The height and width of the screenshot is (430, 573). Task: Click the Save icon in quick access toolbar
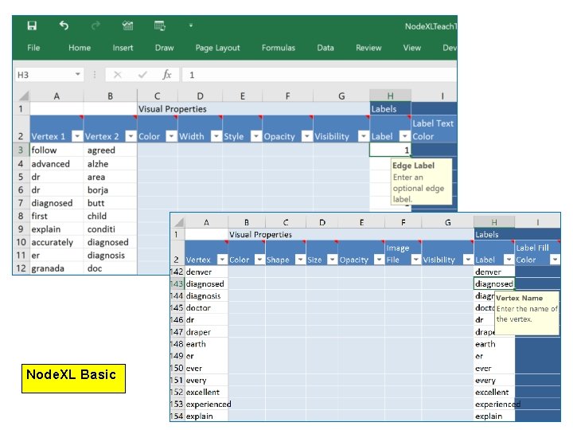click(32, 25)
